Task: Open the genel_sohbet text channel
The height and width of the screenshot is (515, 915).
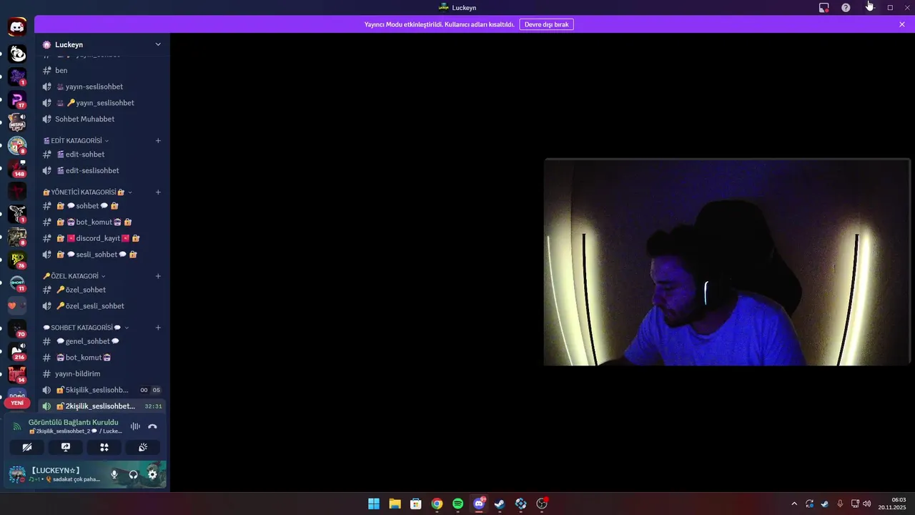Action: (x=102, y=341)
